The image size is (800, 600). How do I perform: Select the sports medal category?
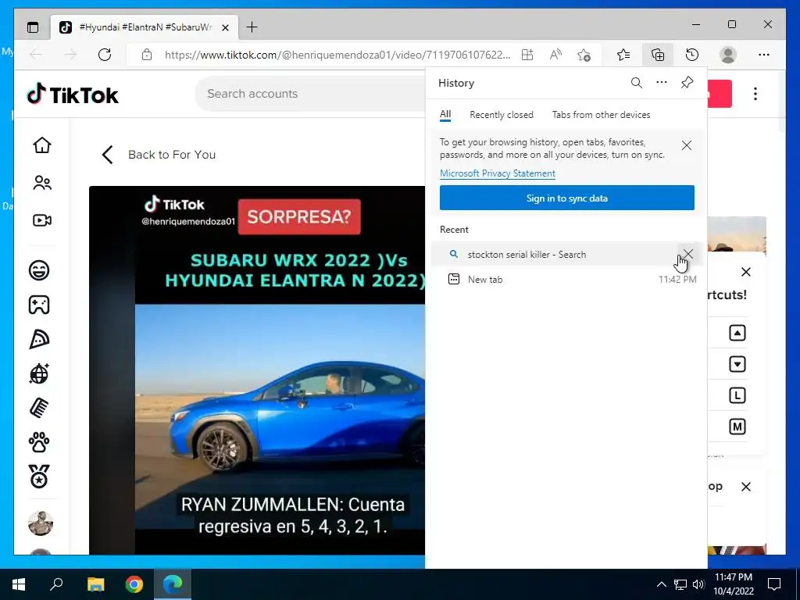39,477
